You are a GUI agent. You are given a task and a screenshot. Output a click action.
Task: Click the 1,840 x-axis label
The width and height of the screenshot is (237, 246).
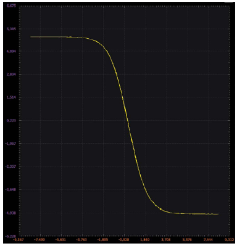point(146,240)
